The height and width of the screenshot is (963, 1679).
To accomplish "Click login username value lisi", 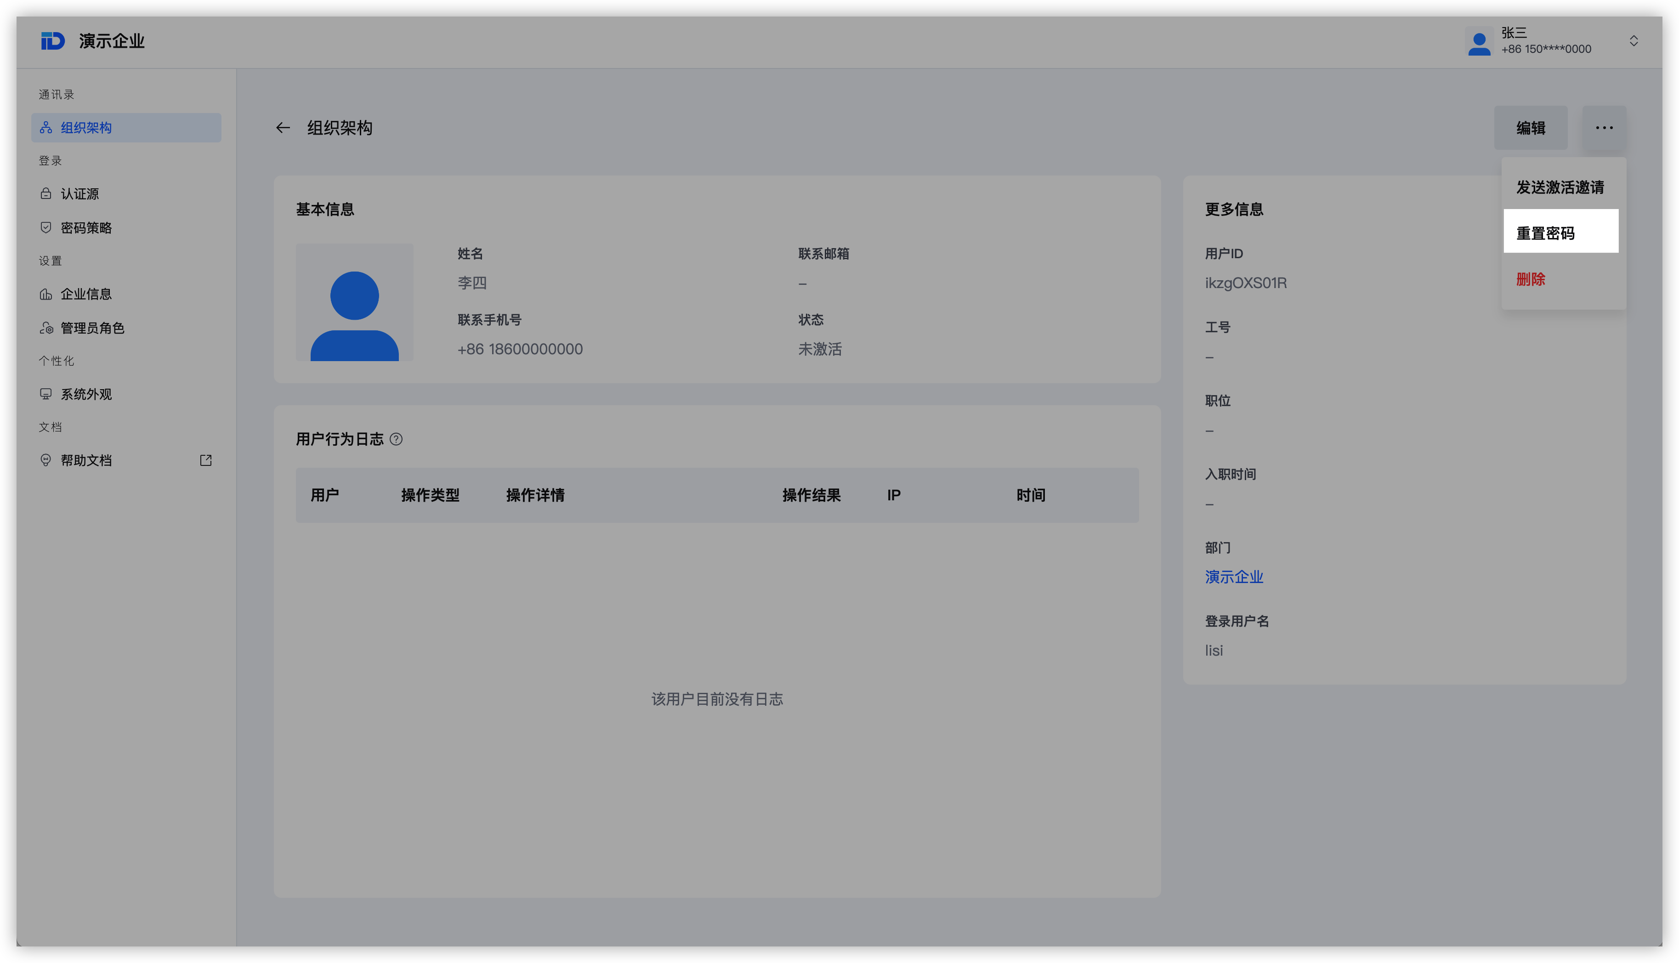I will click(1214, 651).
